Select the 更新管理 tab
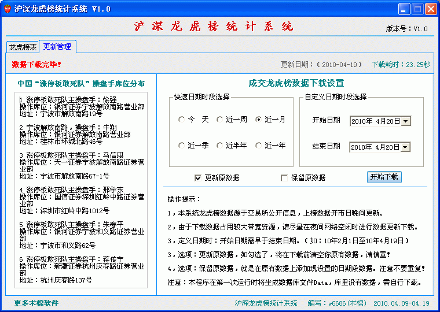This screenshot has height=312, width=440. coord(57,46)
